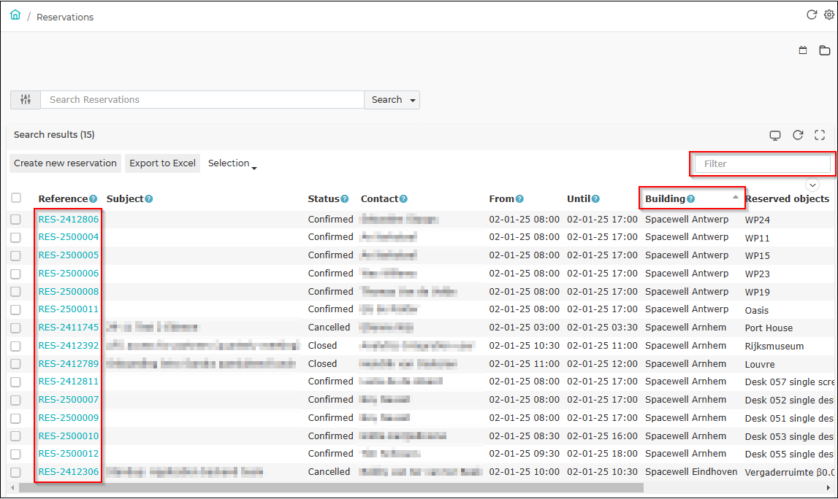838x499 pixels.
Task: Tick the checkbox beside RES-2500004
Action: coord(15,238)
